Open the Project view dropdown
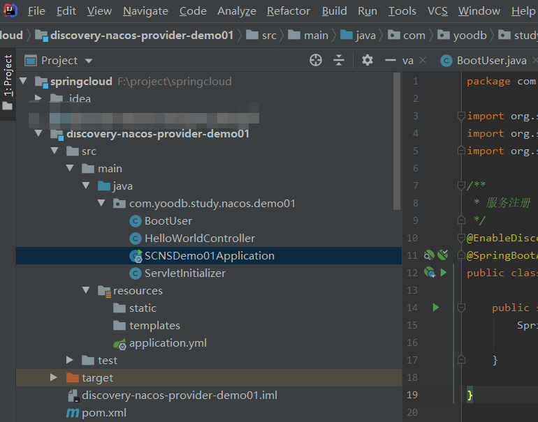 (89, 61)
